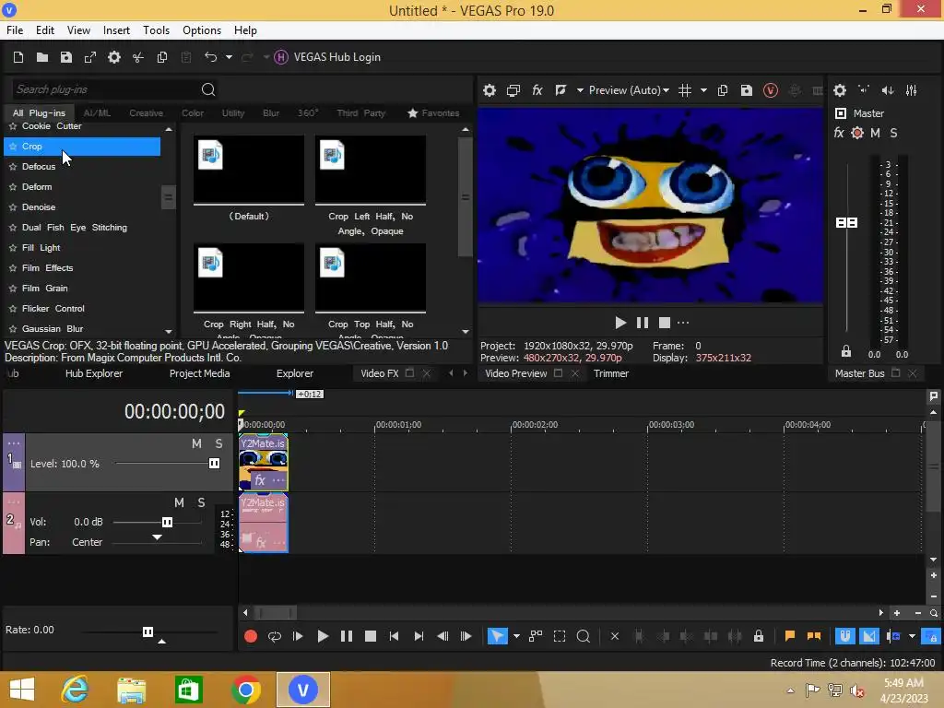Open the Tools menu
This screenshot has width=944, height=708.
156,30
